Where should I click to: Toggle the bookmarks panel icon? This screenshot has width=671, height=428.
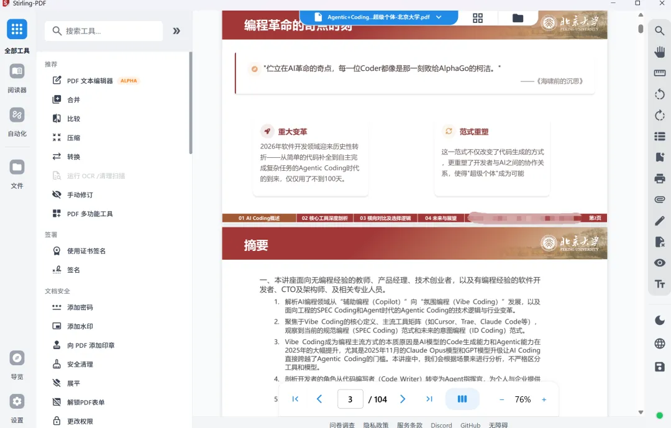(659, 157)
